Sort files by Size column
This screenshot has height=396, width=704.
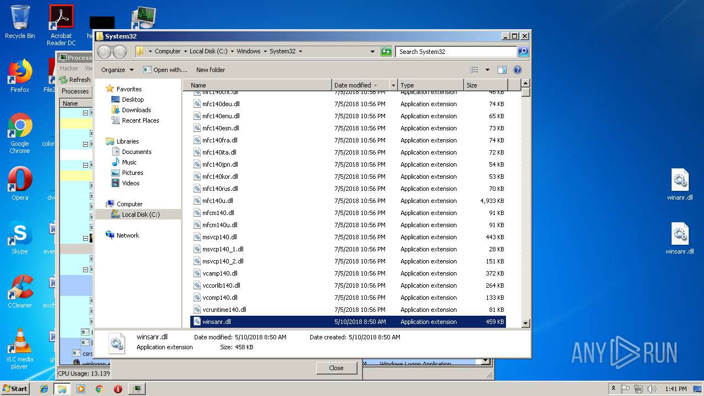coord(485,85)
